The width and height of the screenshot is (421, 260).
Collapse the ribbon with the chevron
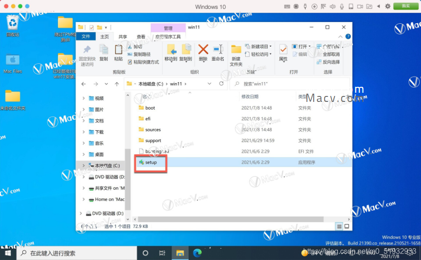tap(340, 37)
